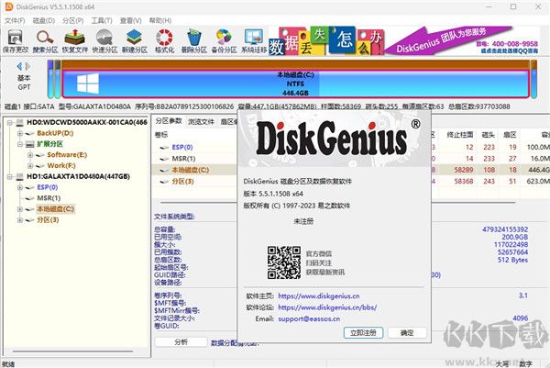Click the HD0 disk drive icon in tree

coord(20,123)
